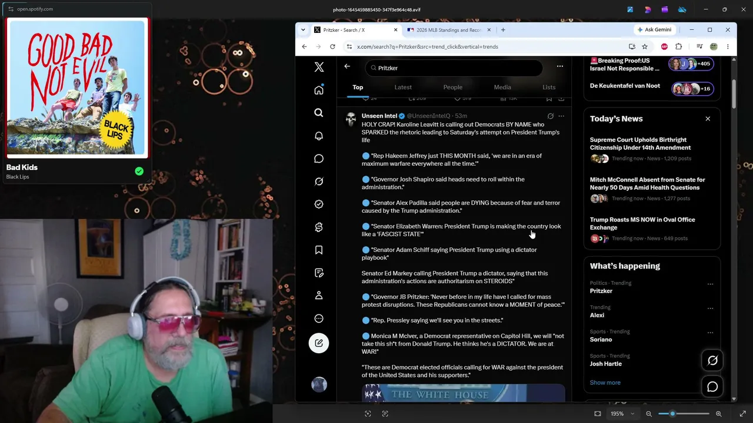Open Chrome media controls icon
The width and height of the screenshot is (753, 423).
[699, 46]
